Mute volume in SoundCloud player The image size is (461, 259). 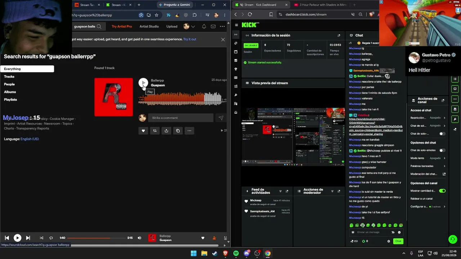140,238
